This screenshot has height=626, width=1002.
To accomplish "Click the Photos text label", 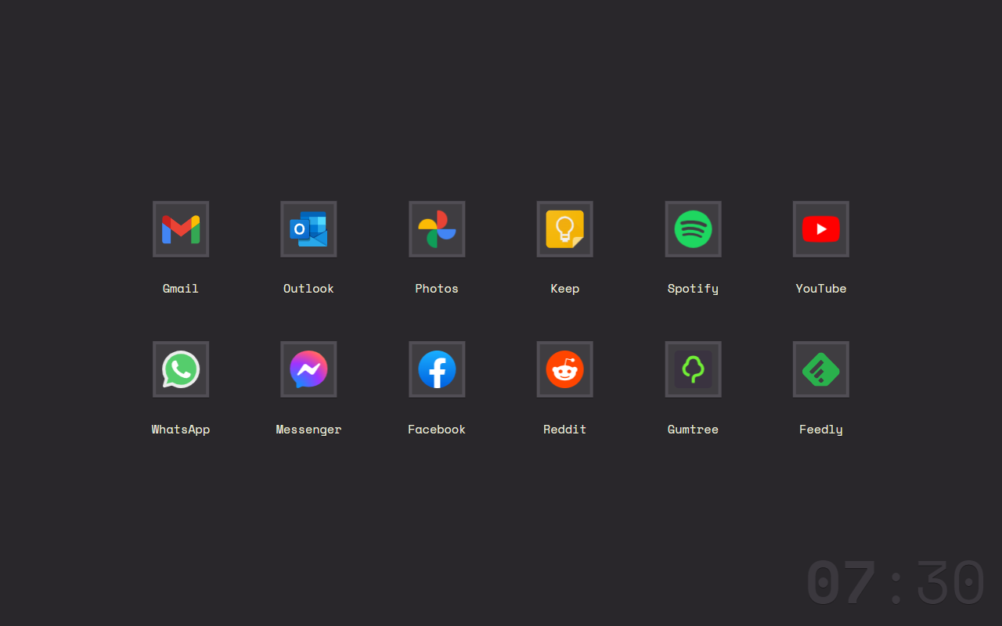I will click(x=437, y=288).
